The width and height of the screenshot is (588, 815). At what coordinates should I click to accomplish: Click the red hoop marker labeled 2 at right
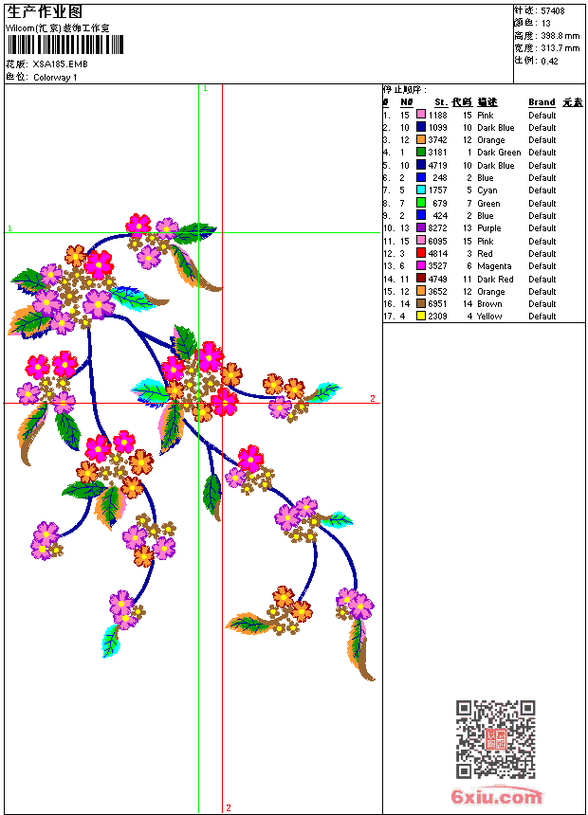pyautogui.click(x=373, y=398)
